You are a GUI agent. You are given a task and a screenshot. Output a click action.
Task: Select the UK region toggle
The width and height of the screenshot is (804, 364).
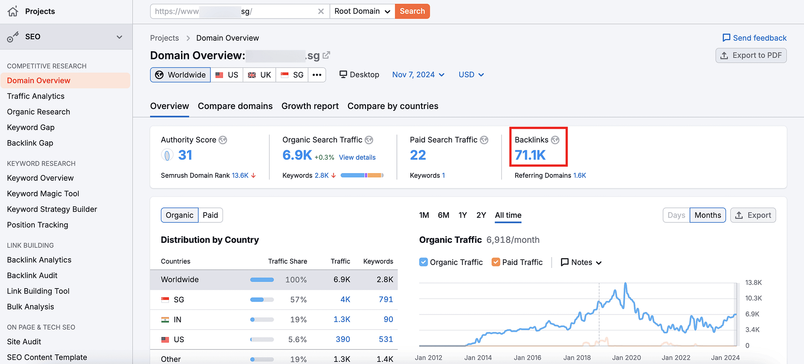[259, 75]
